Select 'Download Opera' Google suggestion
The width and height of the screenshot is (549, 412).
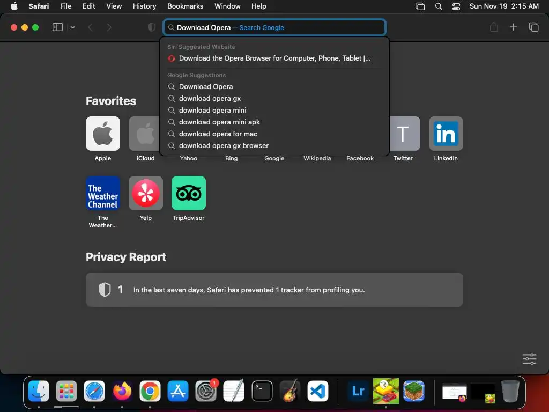(x=274, y=86)
